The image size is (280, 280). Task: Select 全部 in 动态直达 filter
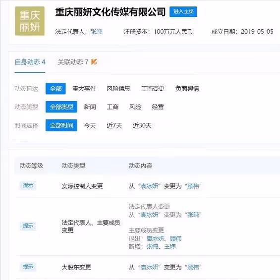coord(56,88)
